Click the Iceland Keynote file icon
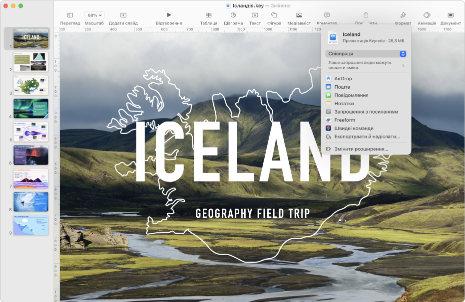 click(333, 37)
